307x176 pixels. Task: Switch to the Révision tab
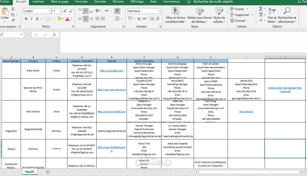pyautogui.click(x=118, y=2)
